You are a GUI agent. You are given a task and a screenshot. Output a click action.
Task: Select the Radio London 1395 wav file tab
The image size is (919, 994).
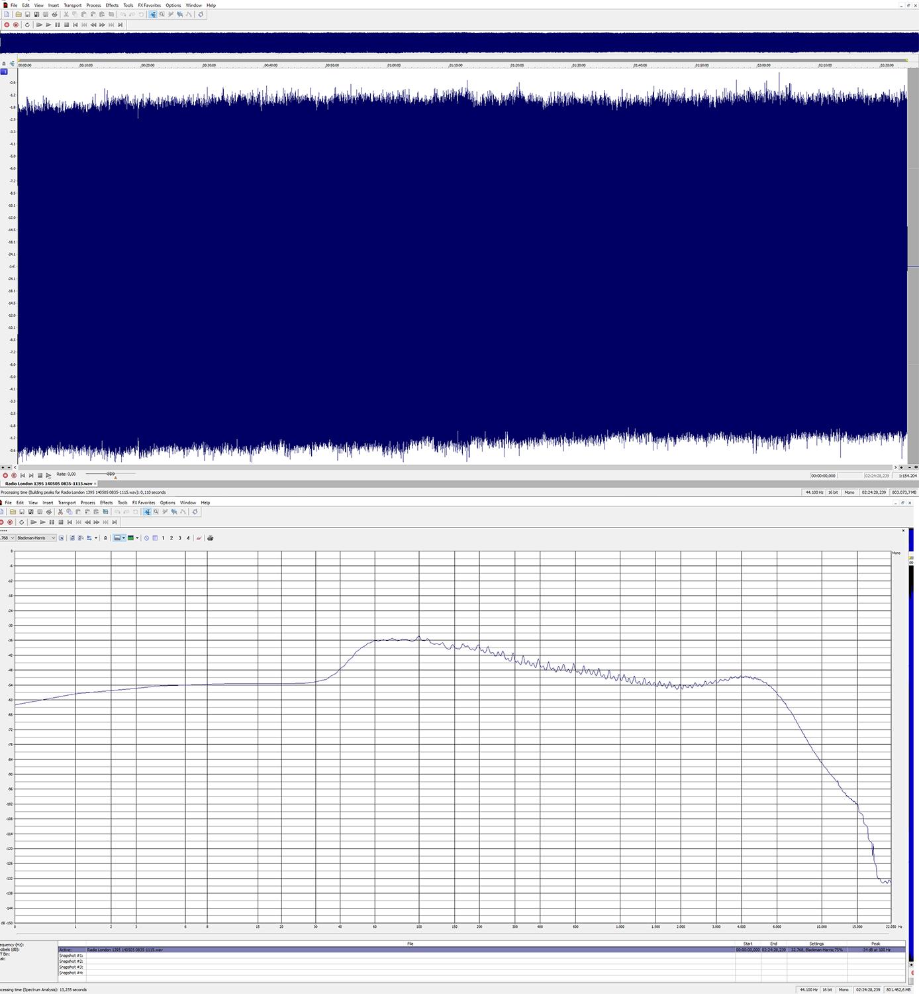pyautogui.click(x=48, y=484)
